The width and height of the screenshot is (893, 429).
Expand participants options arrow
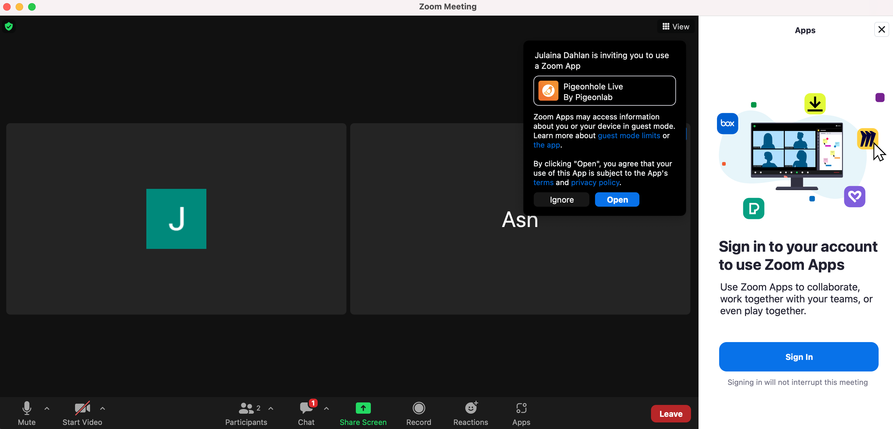tap(271, 409)
